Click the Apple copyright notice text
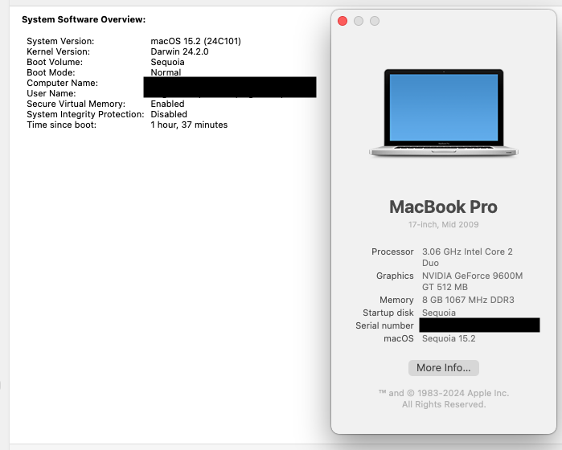562x450 pixels. (443, 393)
